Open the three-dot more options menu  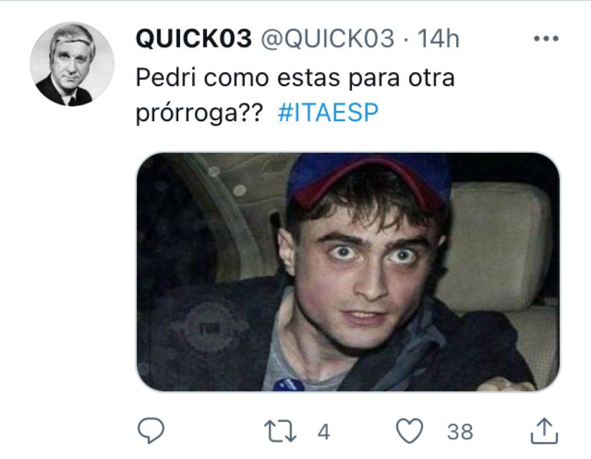pyautogui.click(x=546, y=38)
